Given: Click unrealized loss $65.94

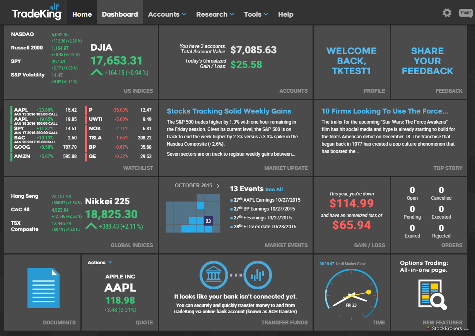Looking at the screenshot, I should point(352,225).
